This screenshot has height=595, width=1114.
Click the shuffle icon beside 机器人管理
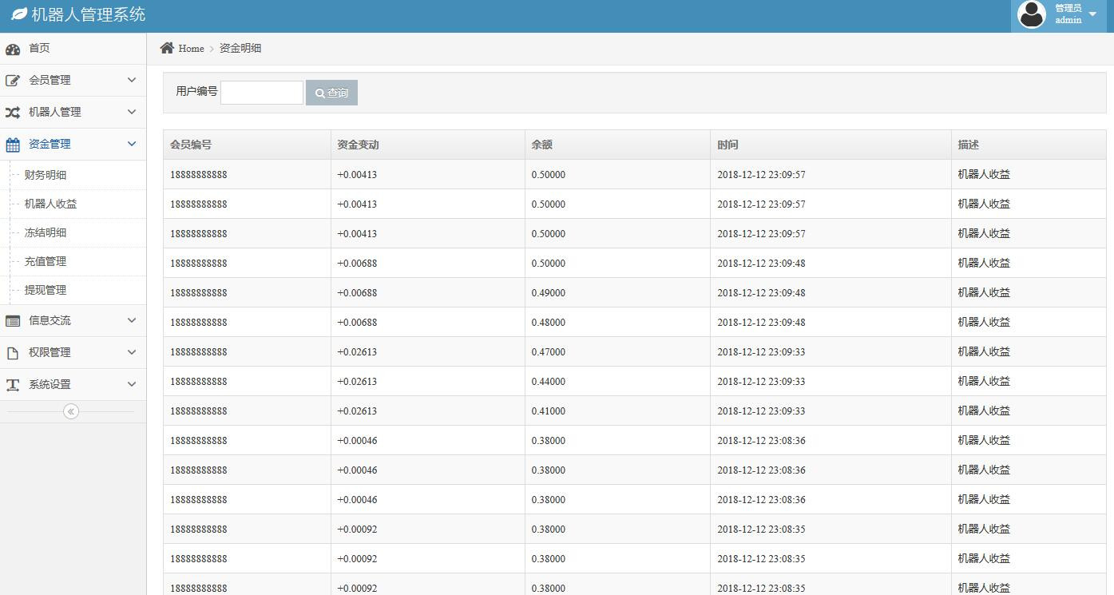13,113
